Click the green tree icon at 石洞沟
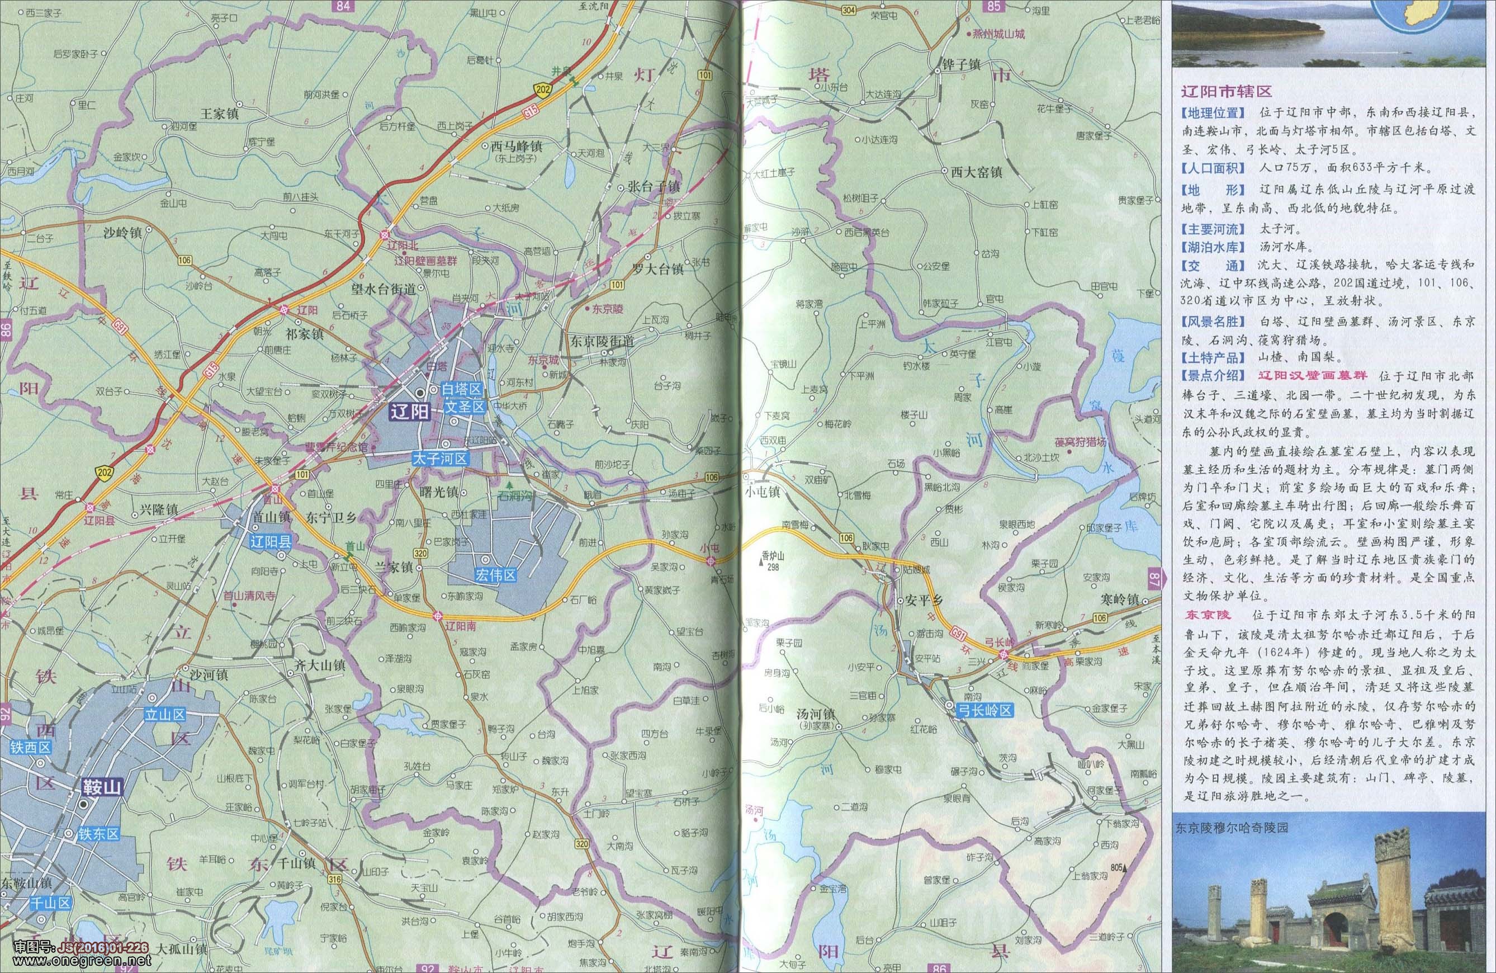 tap(510, 485)
